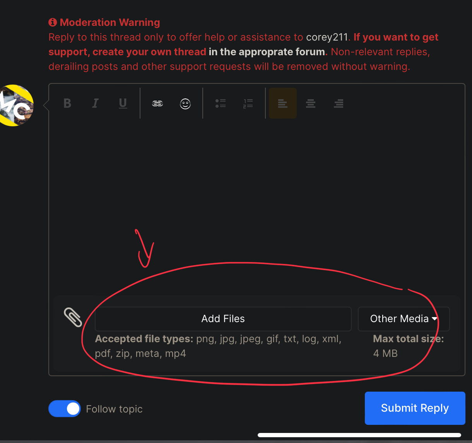Viewport: 472px width, 443px height.
Task: Click the Other Media dropdown arrow
Action: 434,319
